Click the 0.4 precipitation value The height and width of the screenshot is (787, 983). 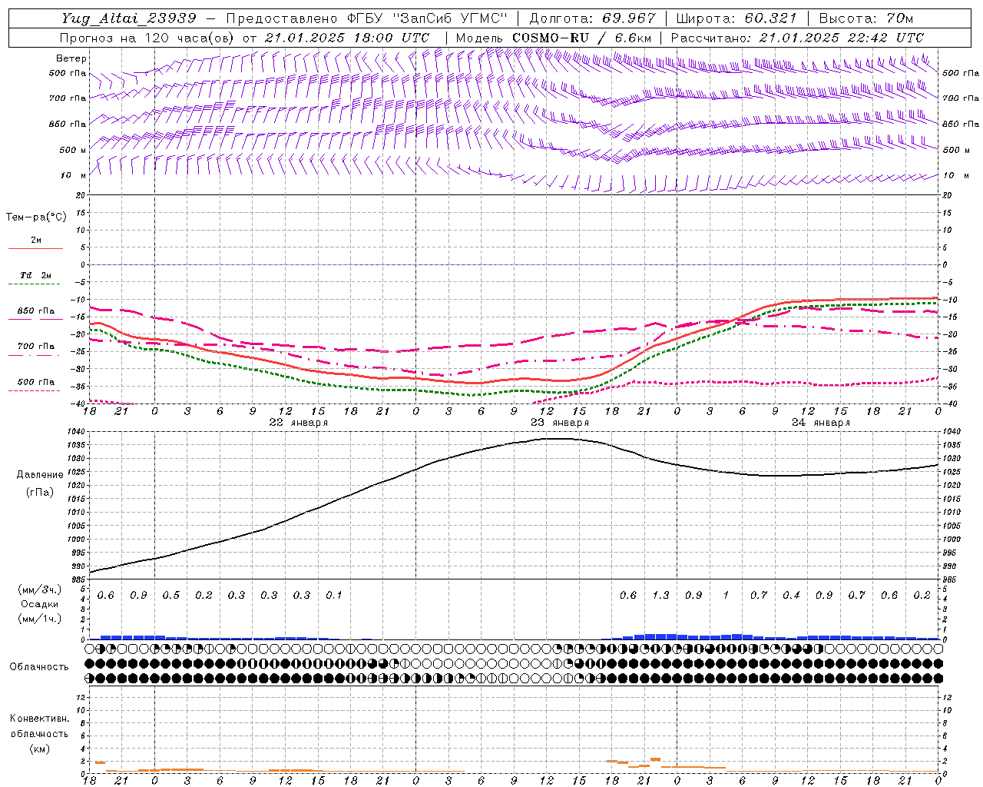pyautogui.click(x=791, y=595)
